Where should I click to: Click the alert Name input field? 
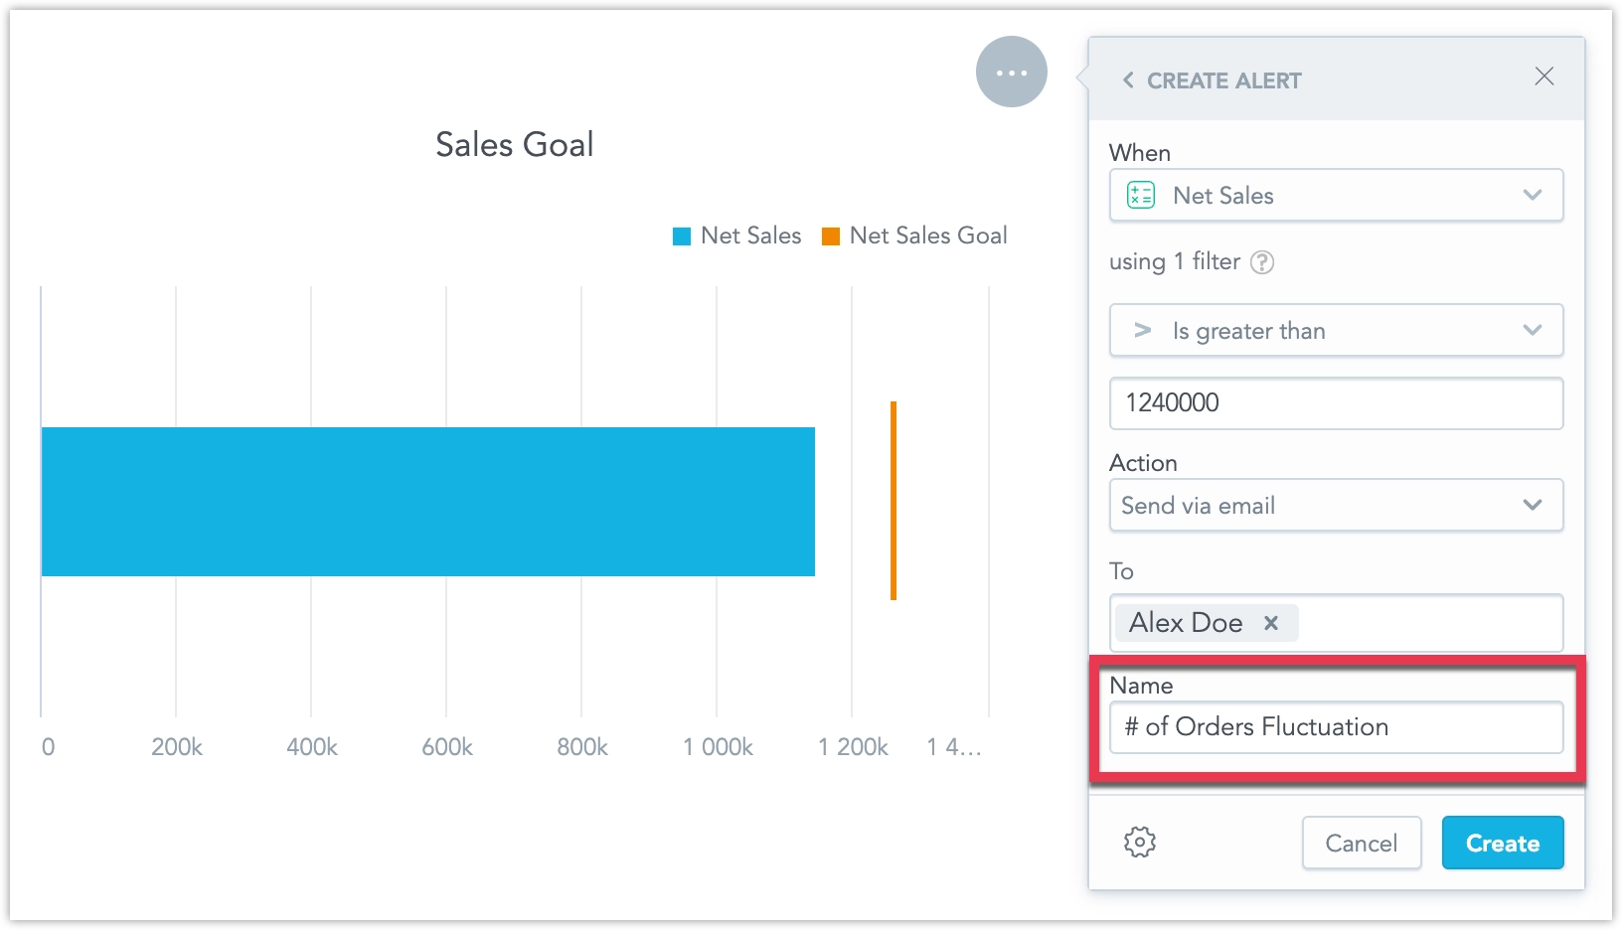coord(1335,727)
